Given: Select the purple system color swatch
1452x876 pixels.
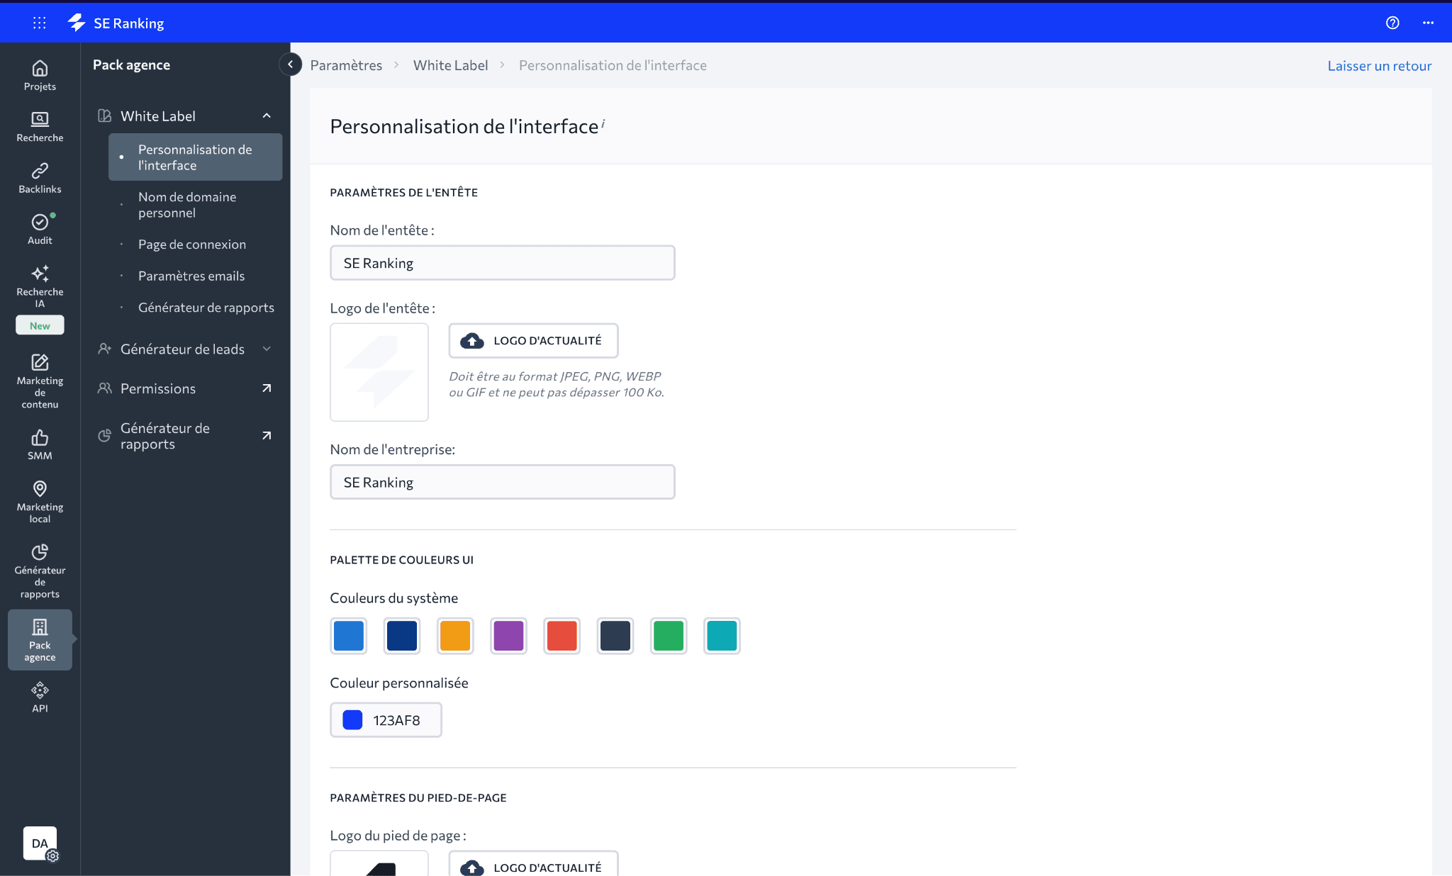Looking at the screenshot, I should tap(508, 636).
